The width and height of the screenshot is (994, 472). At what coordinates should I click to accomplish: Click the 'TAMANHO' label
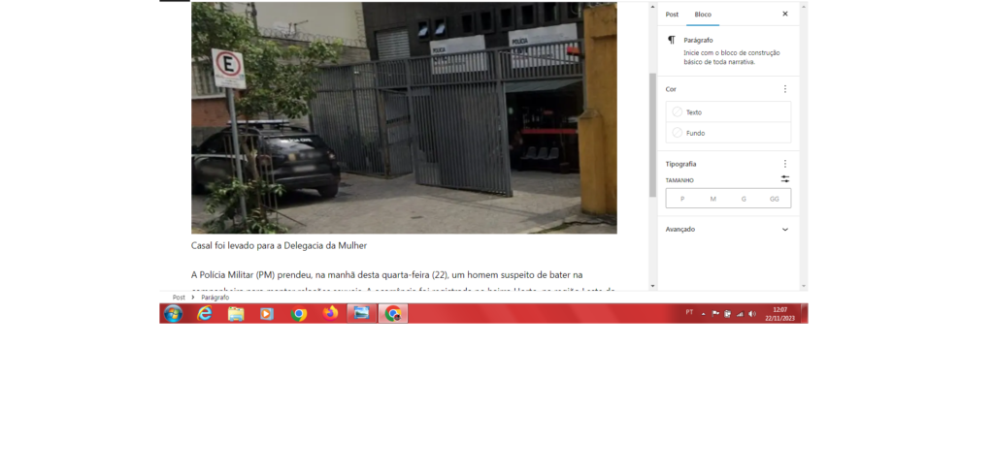pyautogui.click(x=679, y=180)
